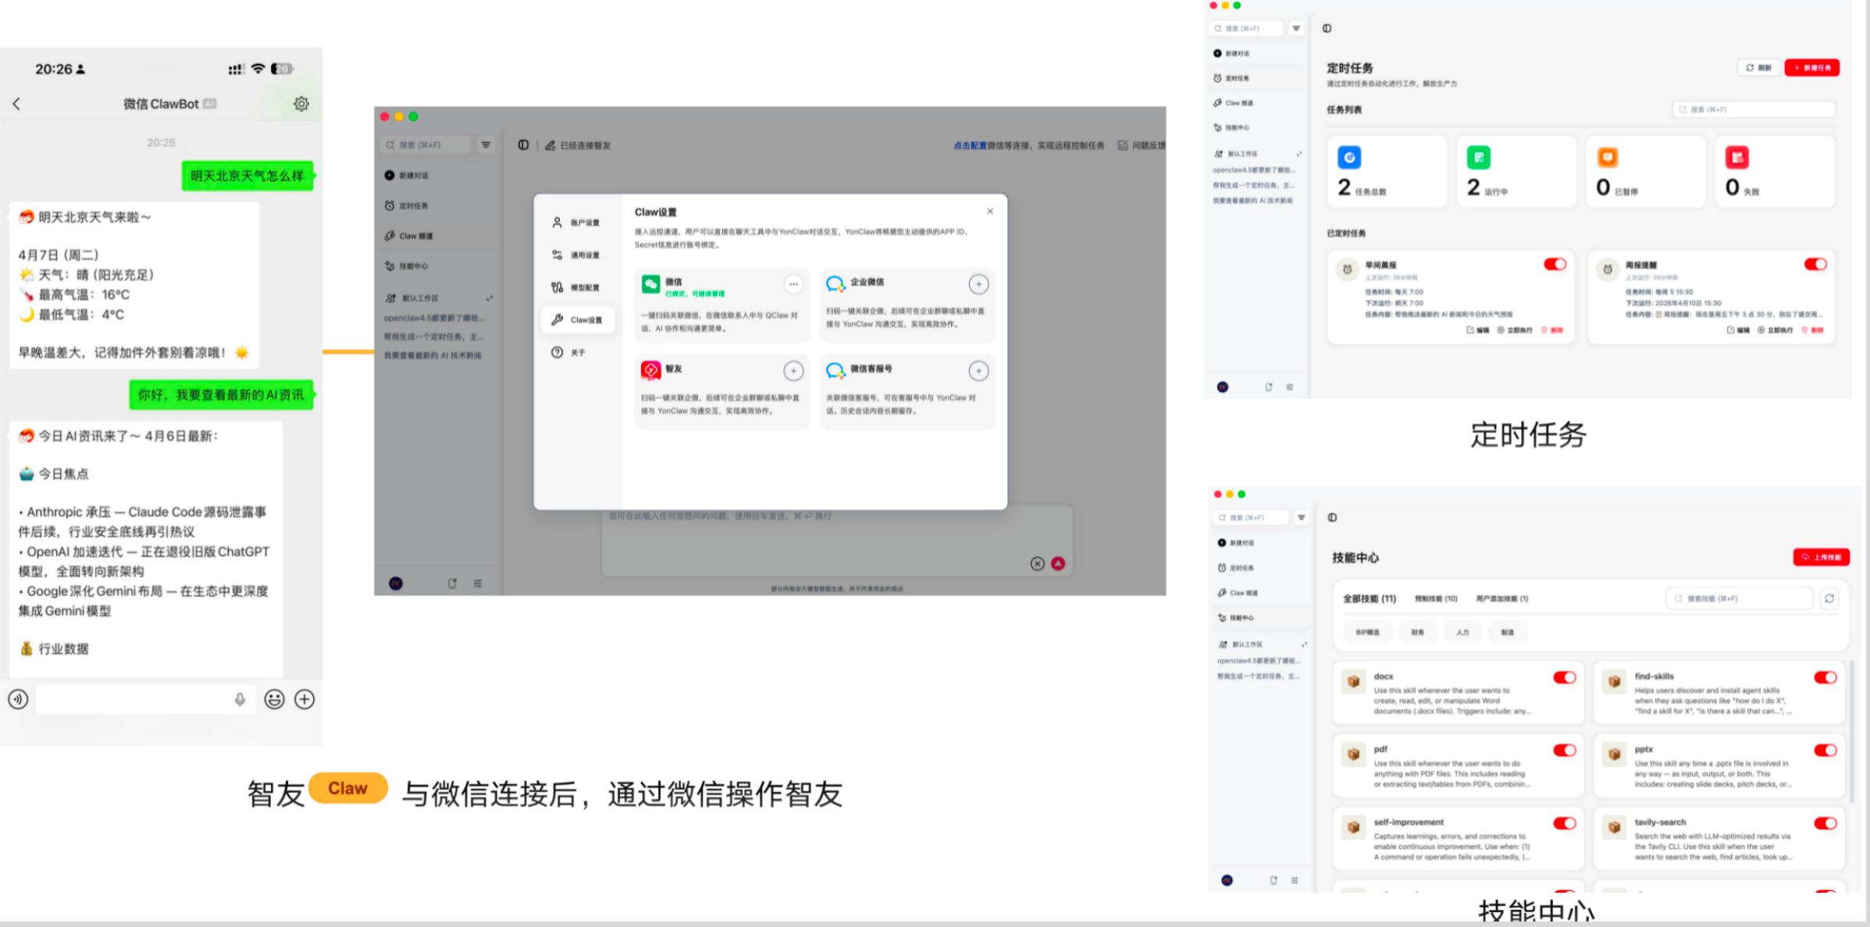Click the list menu icon at middle window bottom

pos(478,584)
